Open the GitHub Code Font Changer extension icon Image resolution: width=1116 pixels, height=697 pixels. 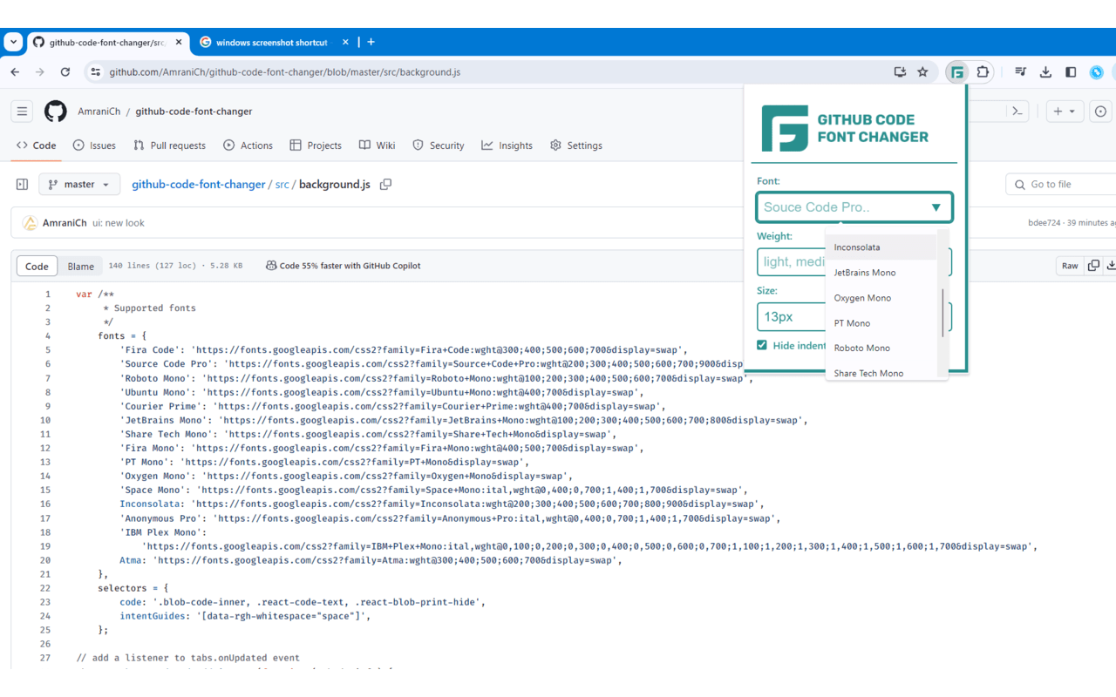[x=956, y=72]
